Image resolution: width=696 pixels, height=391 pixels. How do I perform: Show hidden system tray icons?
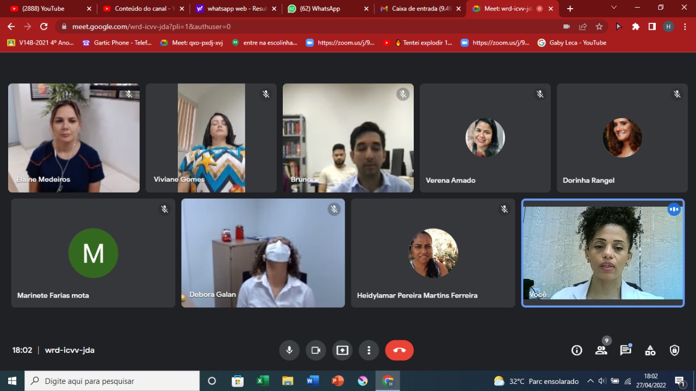pyautogui.click(x=591, y=381)
